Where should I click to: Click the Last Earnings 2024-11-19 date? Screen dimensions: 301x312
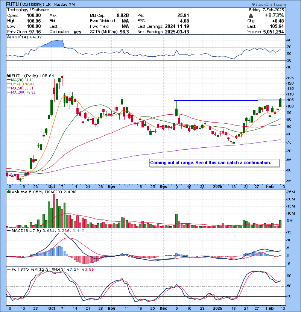[x=177, y=26]
